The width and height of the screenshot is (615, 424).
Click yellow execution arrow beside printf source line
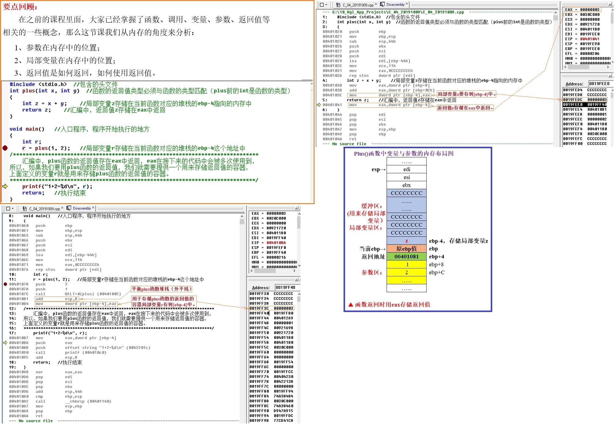tap(5, 186)
